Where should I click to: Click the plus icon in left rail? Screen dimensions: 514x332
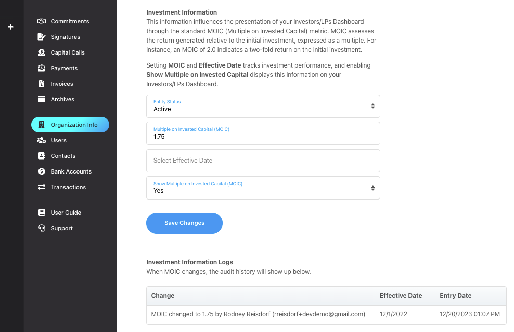coord(10,27)
